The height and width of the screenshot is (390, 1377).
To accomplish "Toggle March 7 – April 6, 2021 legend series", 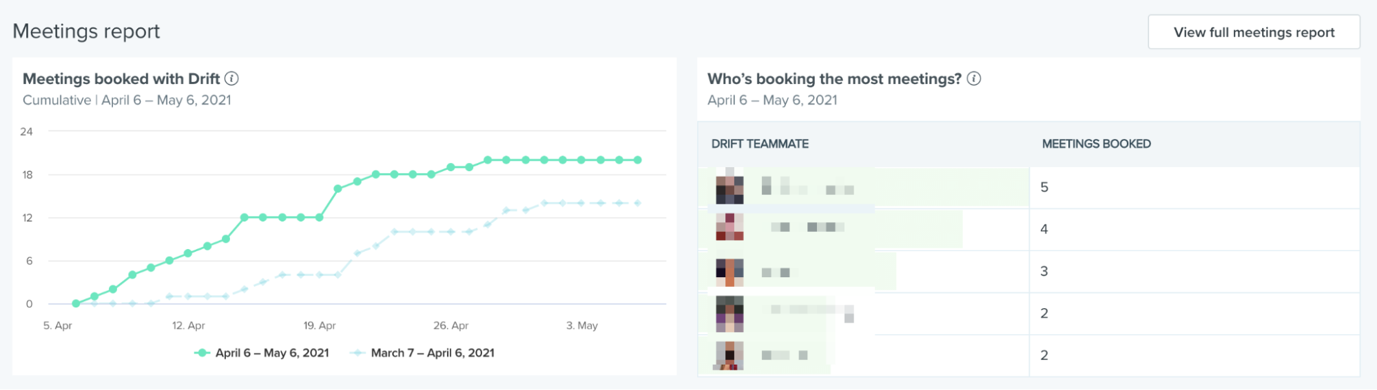I will [423, 353].
